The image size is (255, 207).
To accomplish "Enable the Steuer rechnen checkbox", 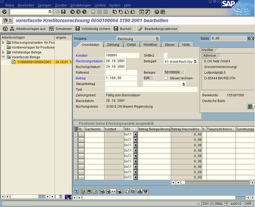I will point(166,78).
